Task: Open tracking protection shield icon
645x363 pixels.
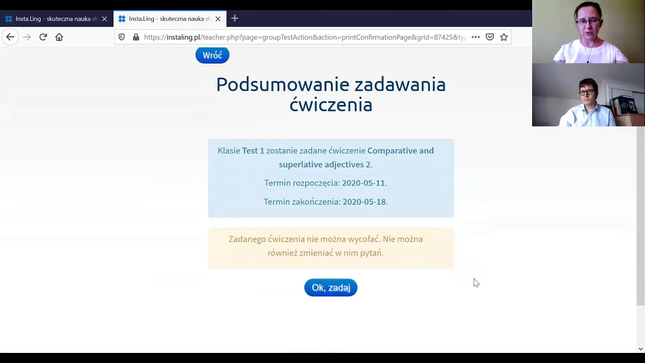Action: pyautogui.click(x=121, y=37)
